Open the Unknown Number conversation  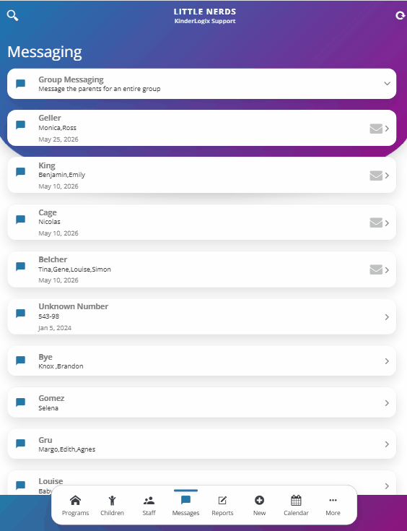tap(201, 317)
